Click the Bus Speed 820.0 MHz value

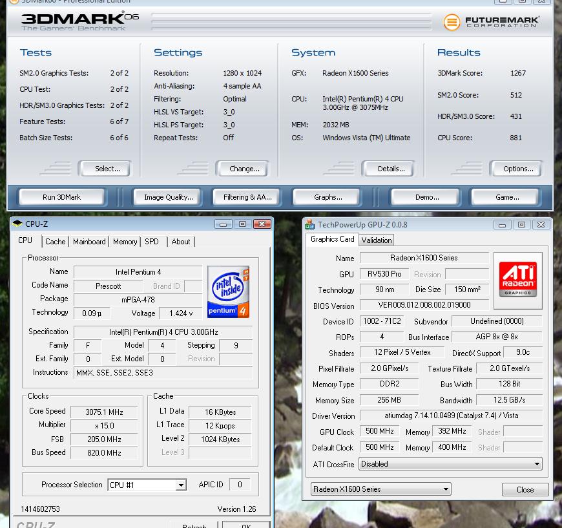point(104,453)
